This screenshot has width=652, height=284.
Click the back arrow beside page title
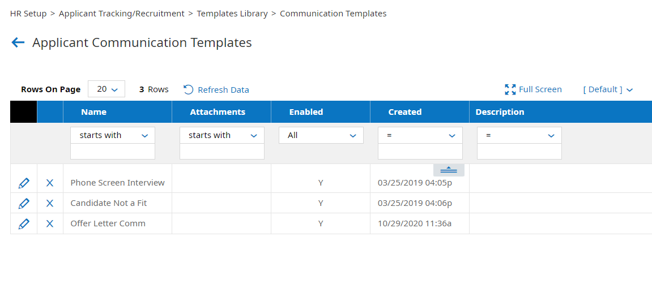click(18, 42)
